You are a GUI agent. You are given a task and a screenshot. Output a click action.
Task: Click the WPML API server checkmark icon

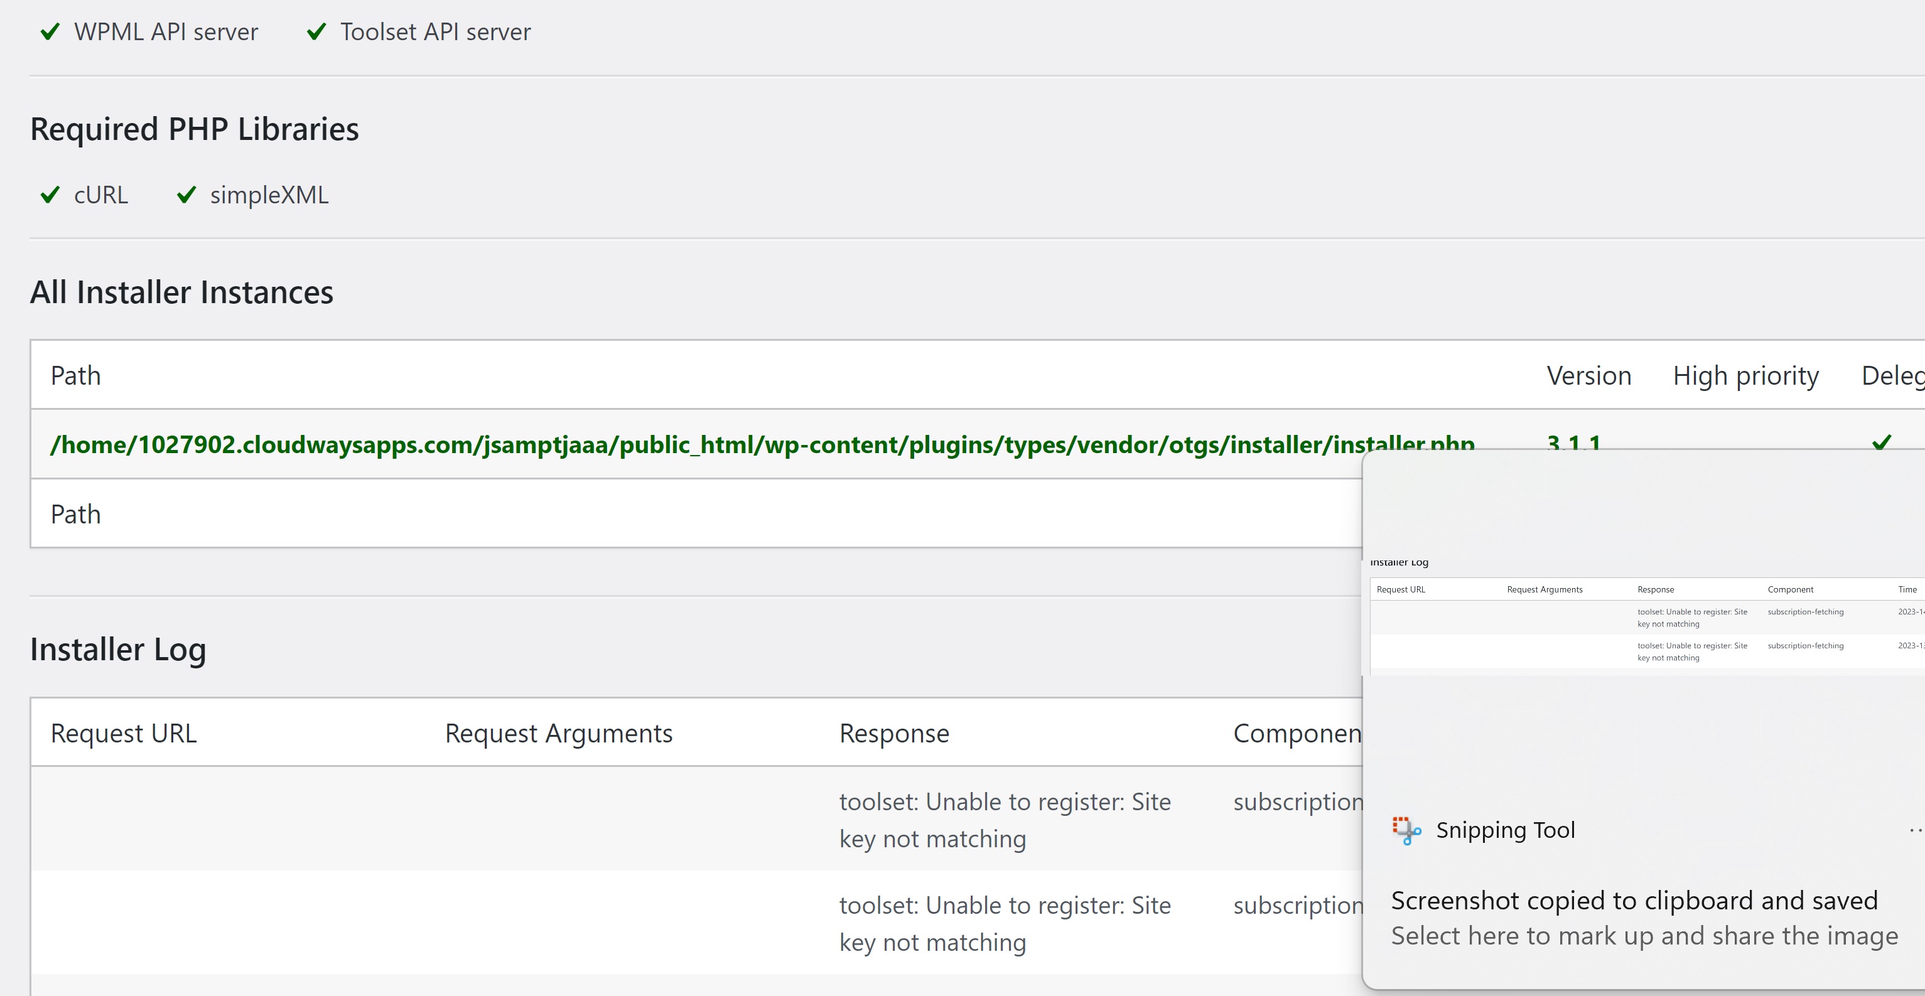point(50,32)
